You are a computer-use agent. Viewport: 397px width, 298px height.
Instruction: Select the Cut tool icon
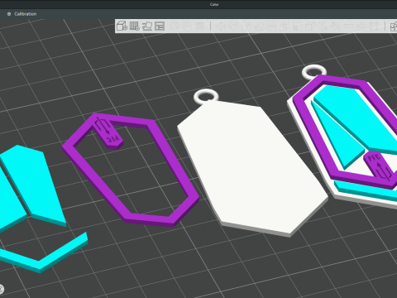271,26
